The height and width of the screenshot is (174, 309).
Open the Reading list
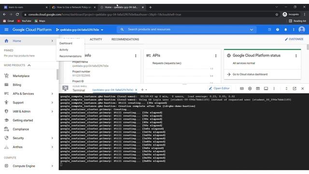point(297,21)
